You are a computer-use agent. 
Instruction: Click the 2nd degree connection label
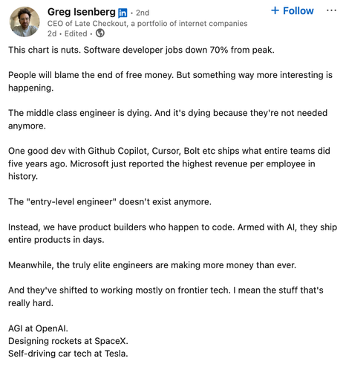[143, 13]
